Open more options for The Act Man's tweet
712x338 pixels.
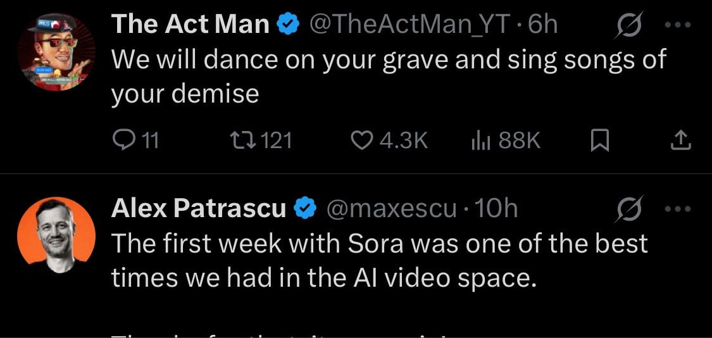679,25
